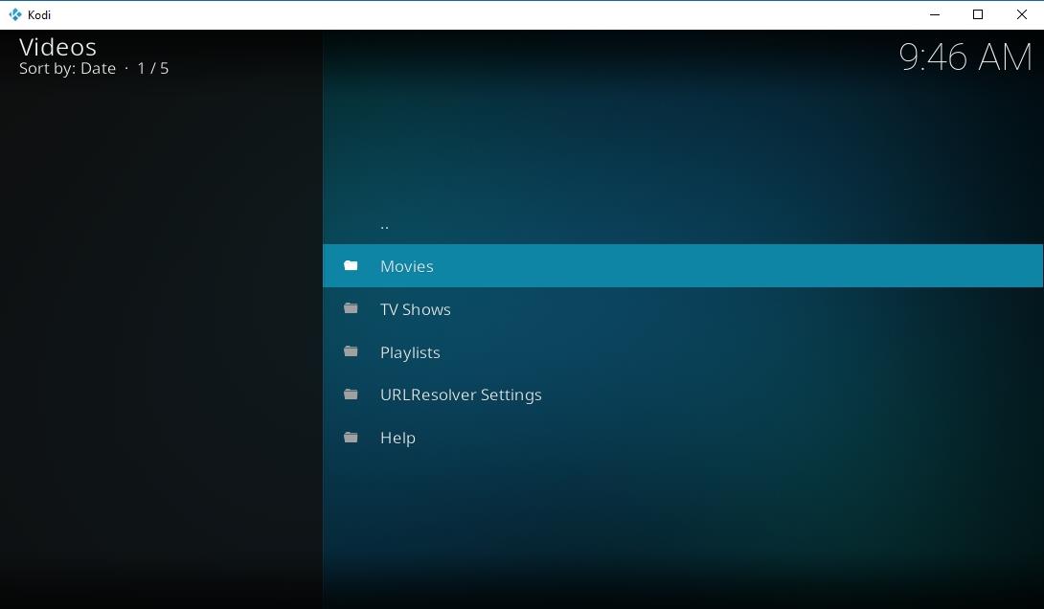Open the Movies entry
1044x609 pixels.
coord(407,266)
